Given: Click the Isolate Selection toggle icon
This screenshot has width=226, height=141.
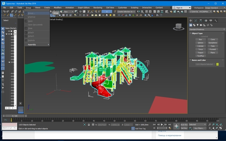Looking at the screenshot, I should [x=85, y=125].
